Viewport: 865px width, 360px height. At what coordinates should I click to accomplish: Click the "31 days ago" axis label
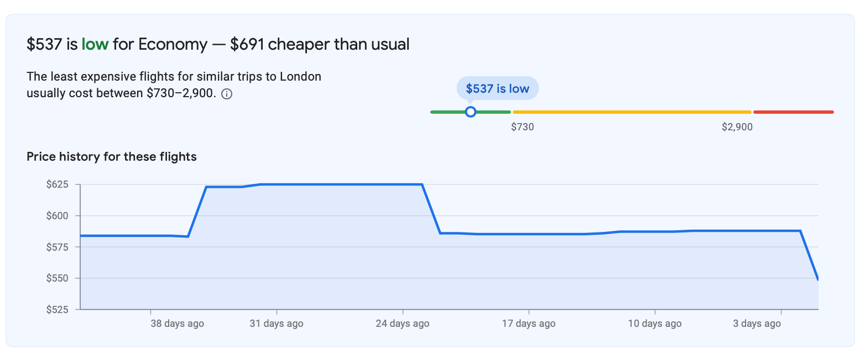pyautogui.click(x=277, y=324)
